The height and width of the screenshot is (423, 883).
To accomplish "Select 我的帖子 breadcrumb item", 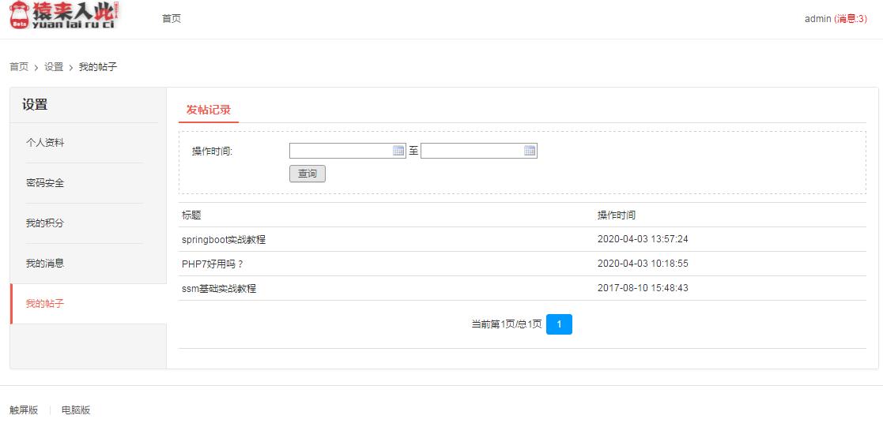I will (98, 67).
